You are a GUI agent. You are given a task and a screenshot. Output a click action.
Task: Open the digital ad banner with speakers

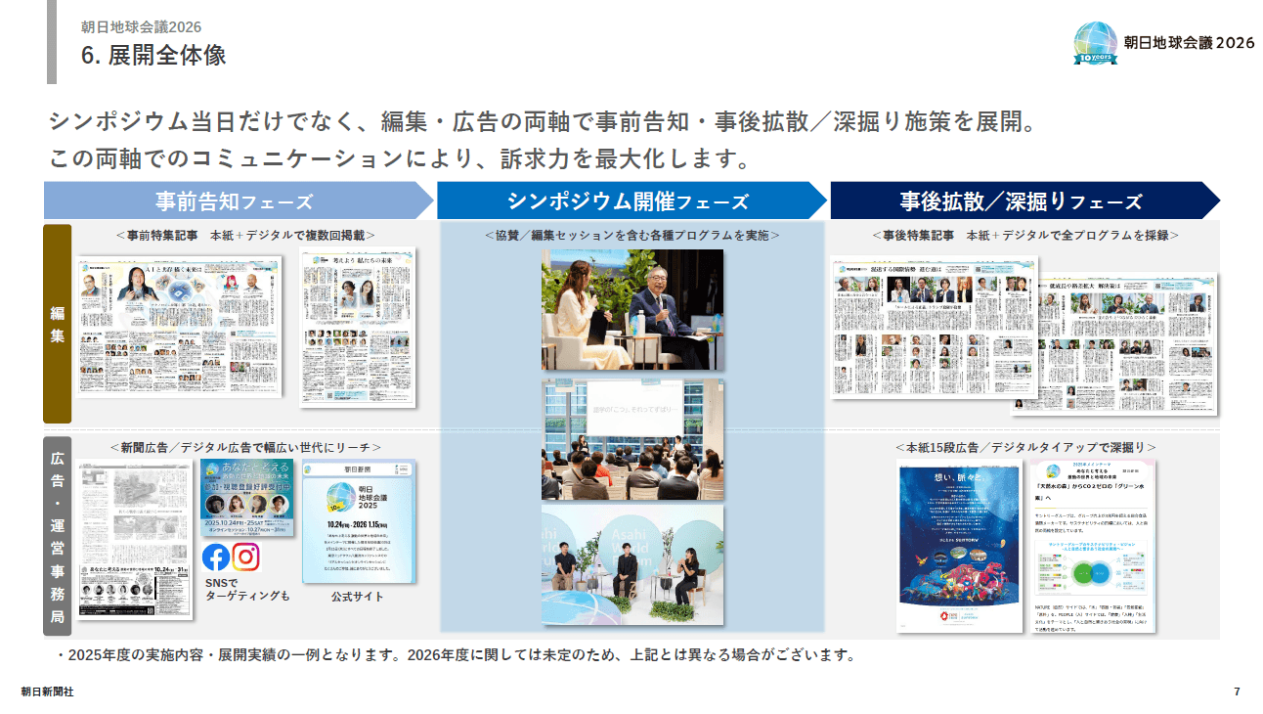tap(247, 497)
